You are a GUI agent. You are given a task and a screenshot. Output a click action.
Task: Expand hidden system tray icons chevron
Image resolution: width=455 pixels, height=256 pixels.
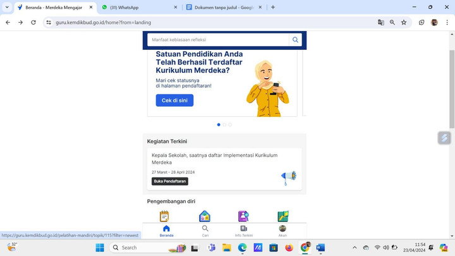[x=355, y=248]
